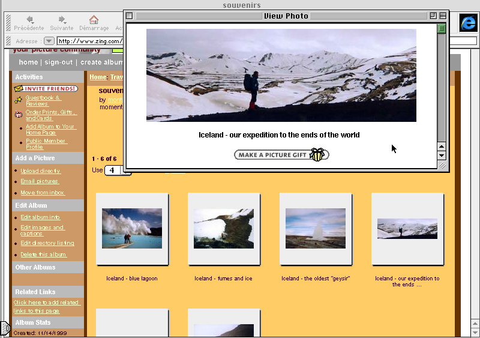Click the home navigation link
This screenshot has height=338, width=480.
pyautogui.click(x=28, y=62)
